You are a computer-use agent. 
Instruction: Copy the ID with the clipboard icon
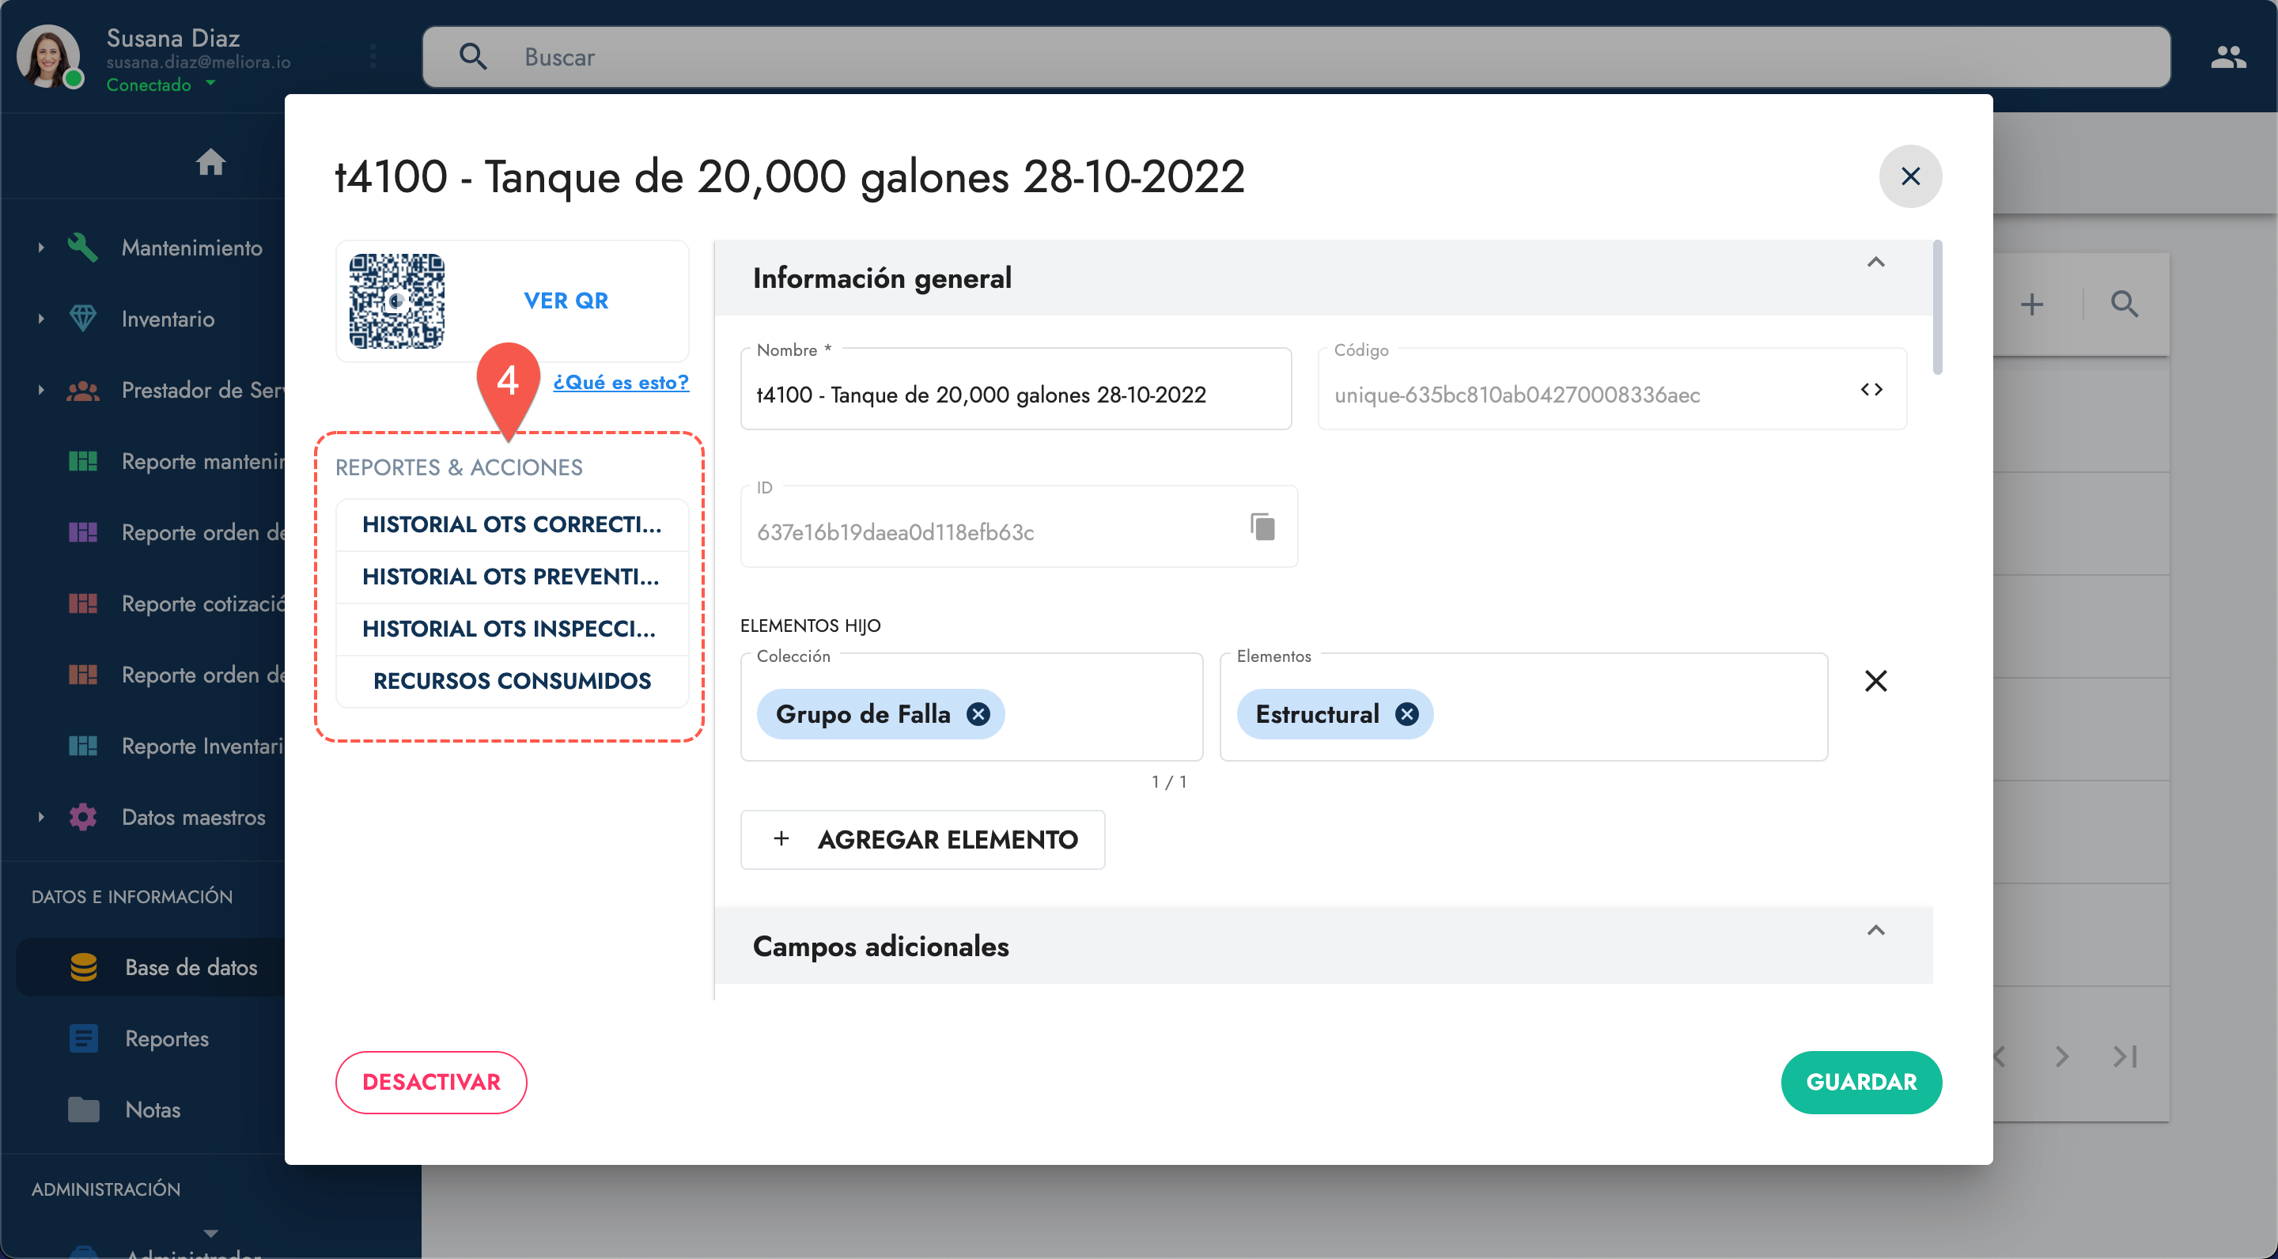(x=1263, y=527)
